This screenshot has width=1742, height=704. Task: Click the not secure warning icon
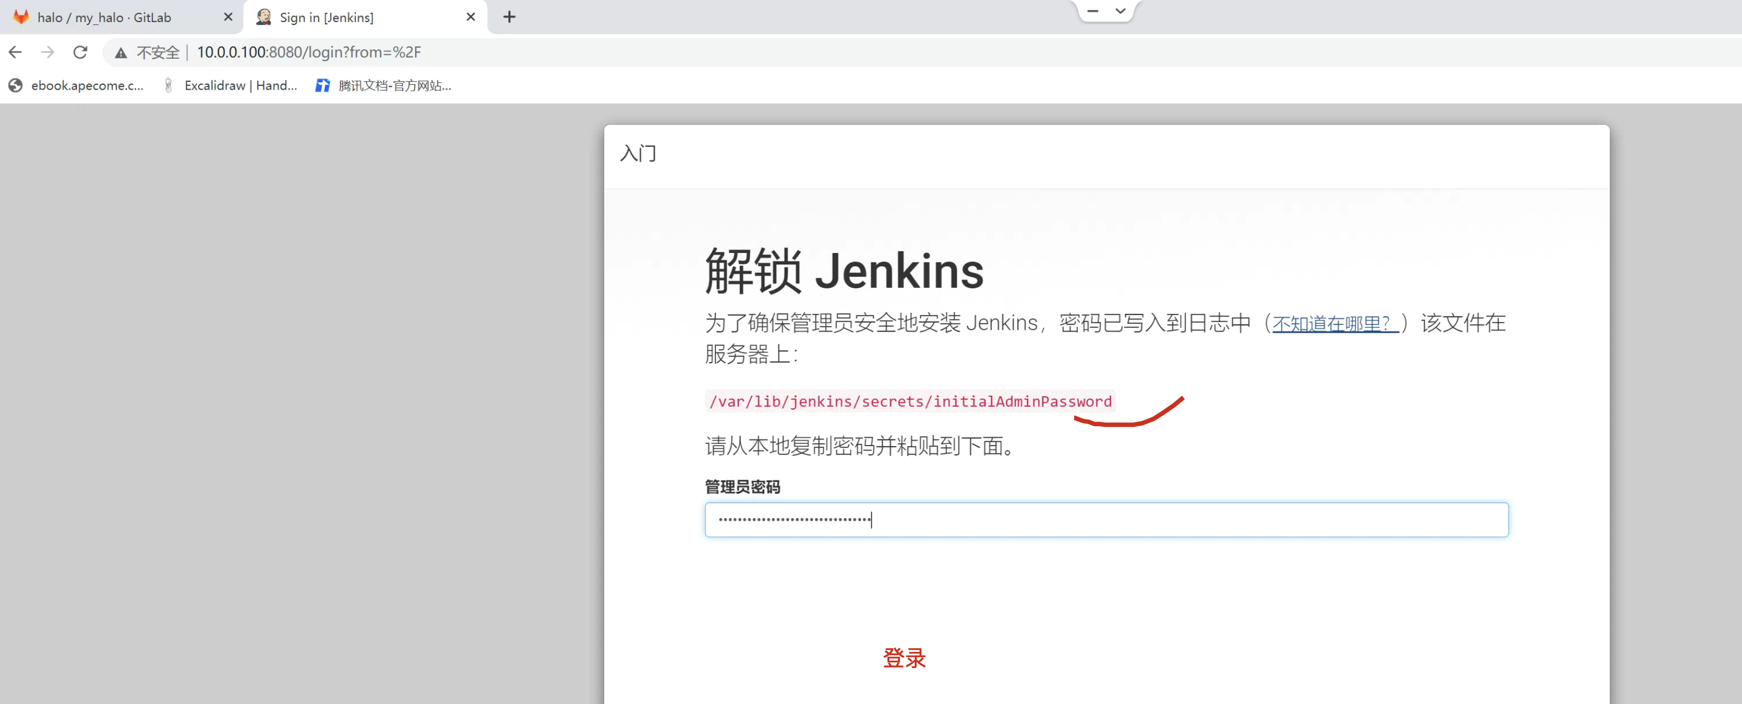tap(121, 53)
